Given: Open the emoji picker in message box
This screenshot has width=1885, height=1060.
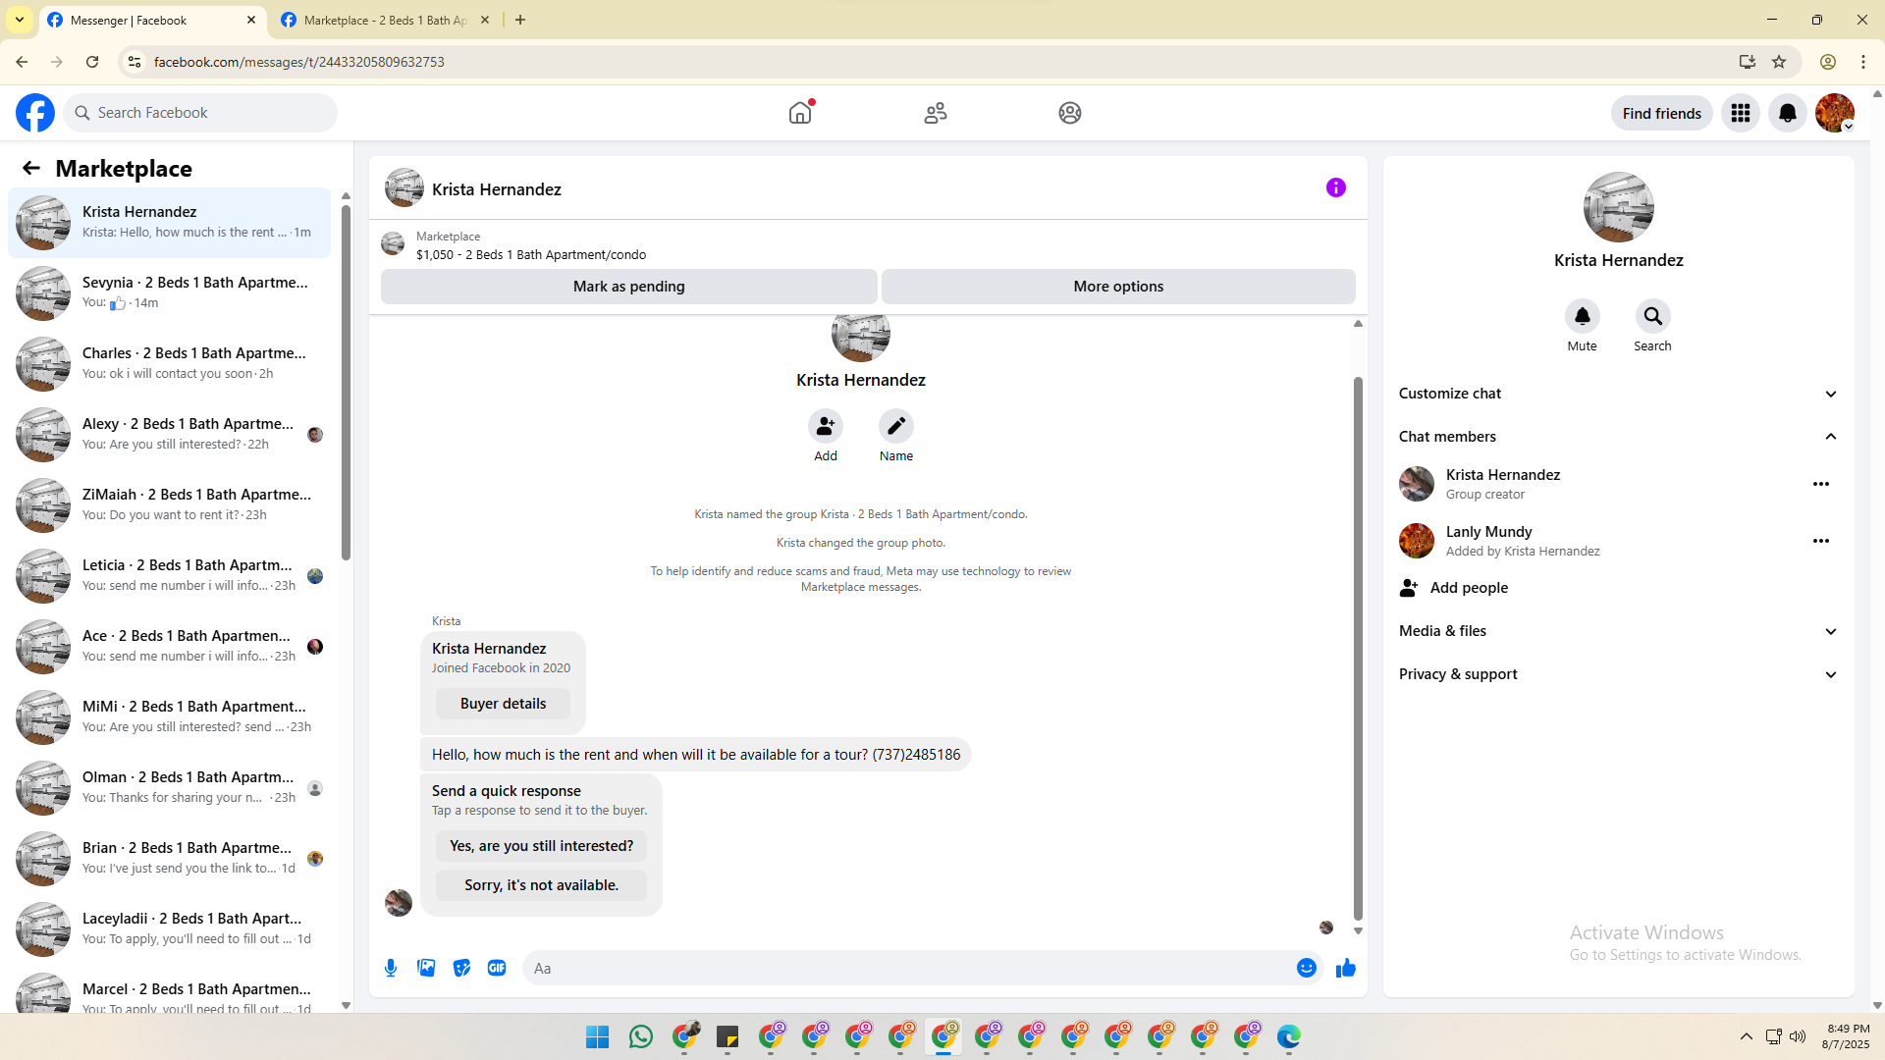Looking at the screenshot, I should (1307, 968).
